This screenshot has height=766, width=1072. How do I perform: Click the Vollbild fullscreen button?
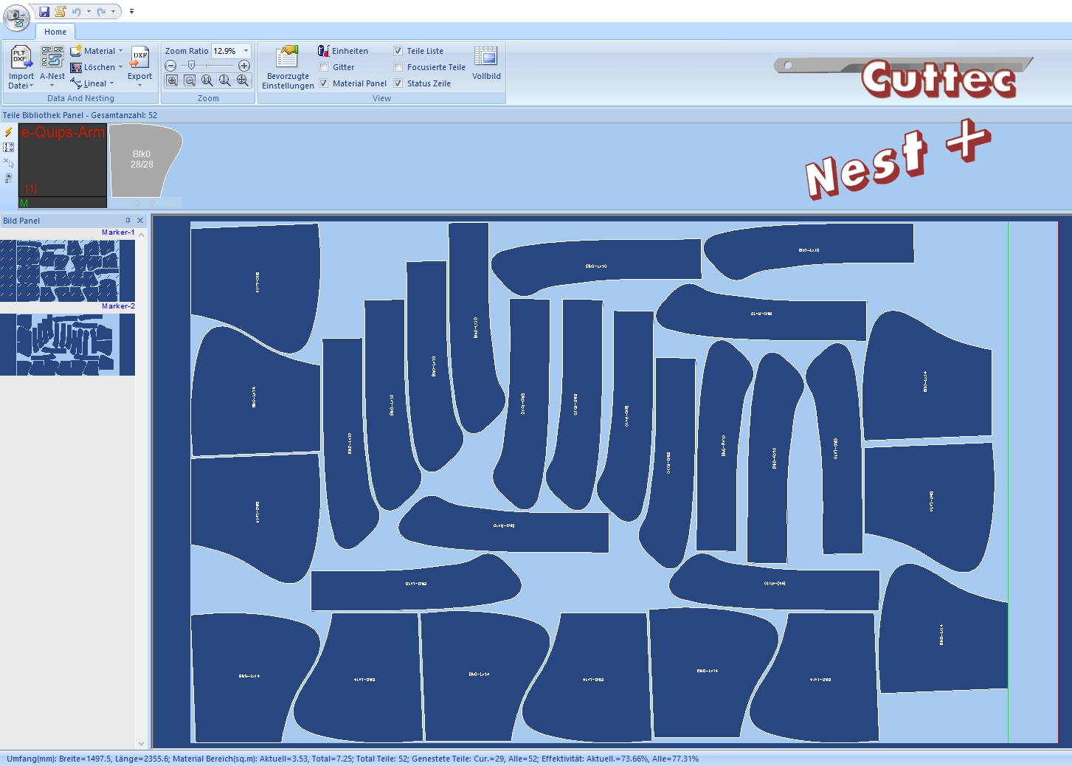(x=486, y=63)
